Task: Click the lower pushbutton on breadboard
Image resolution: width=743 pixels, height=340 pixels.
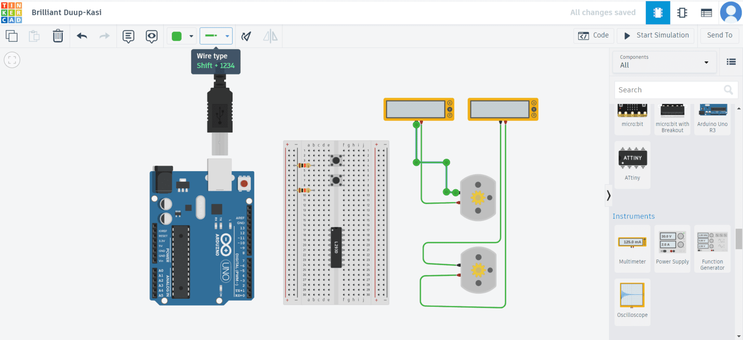Action: pyautogui.click(x=336, y=180)
